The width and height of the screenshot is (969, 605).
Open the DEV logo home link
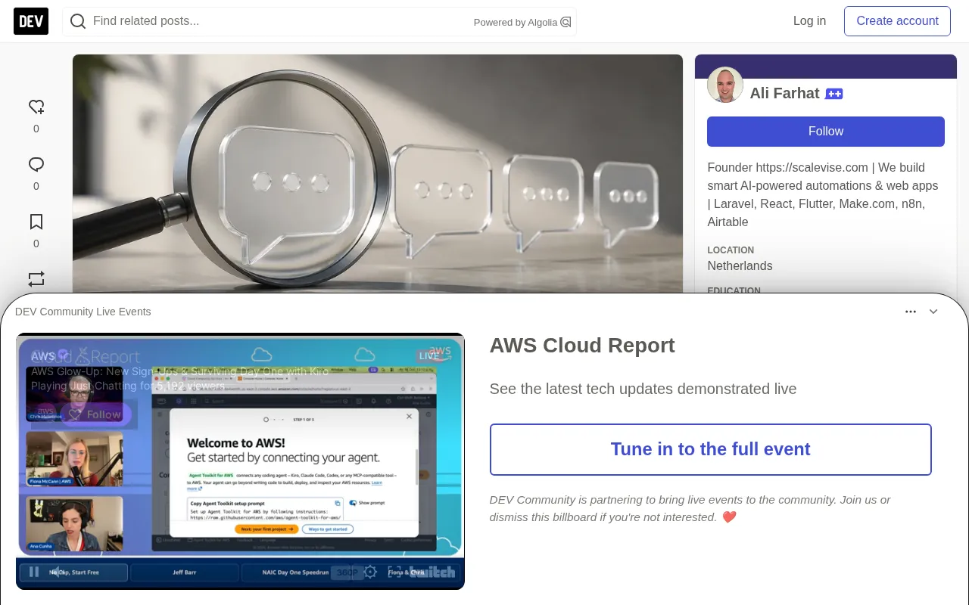31,21
